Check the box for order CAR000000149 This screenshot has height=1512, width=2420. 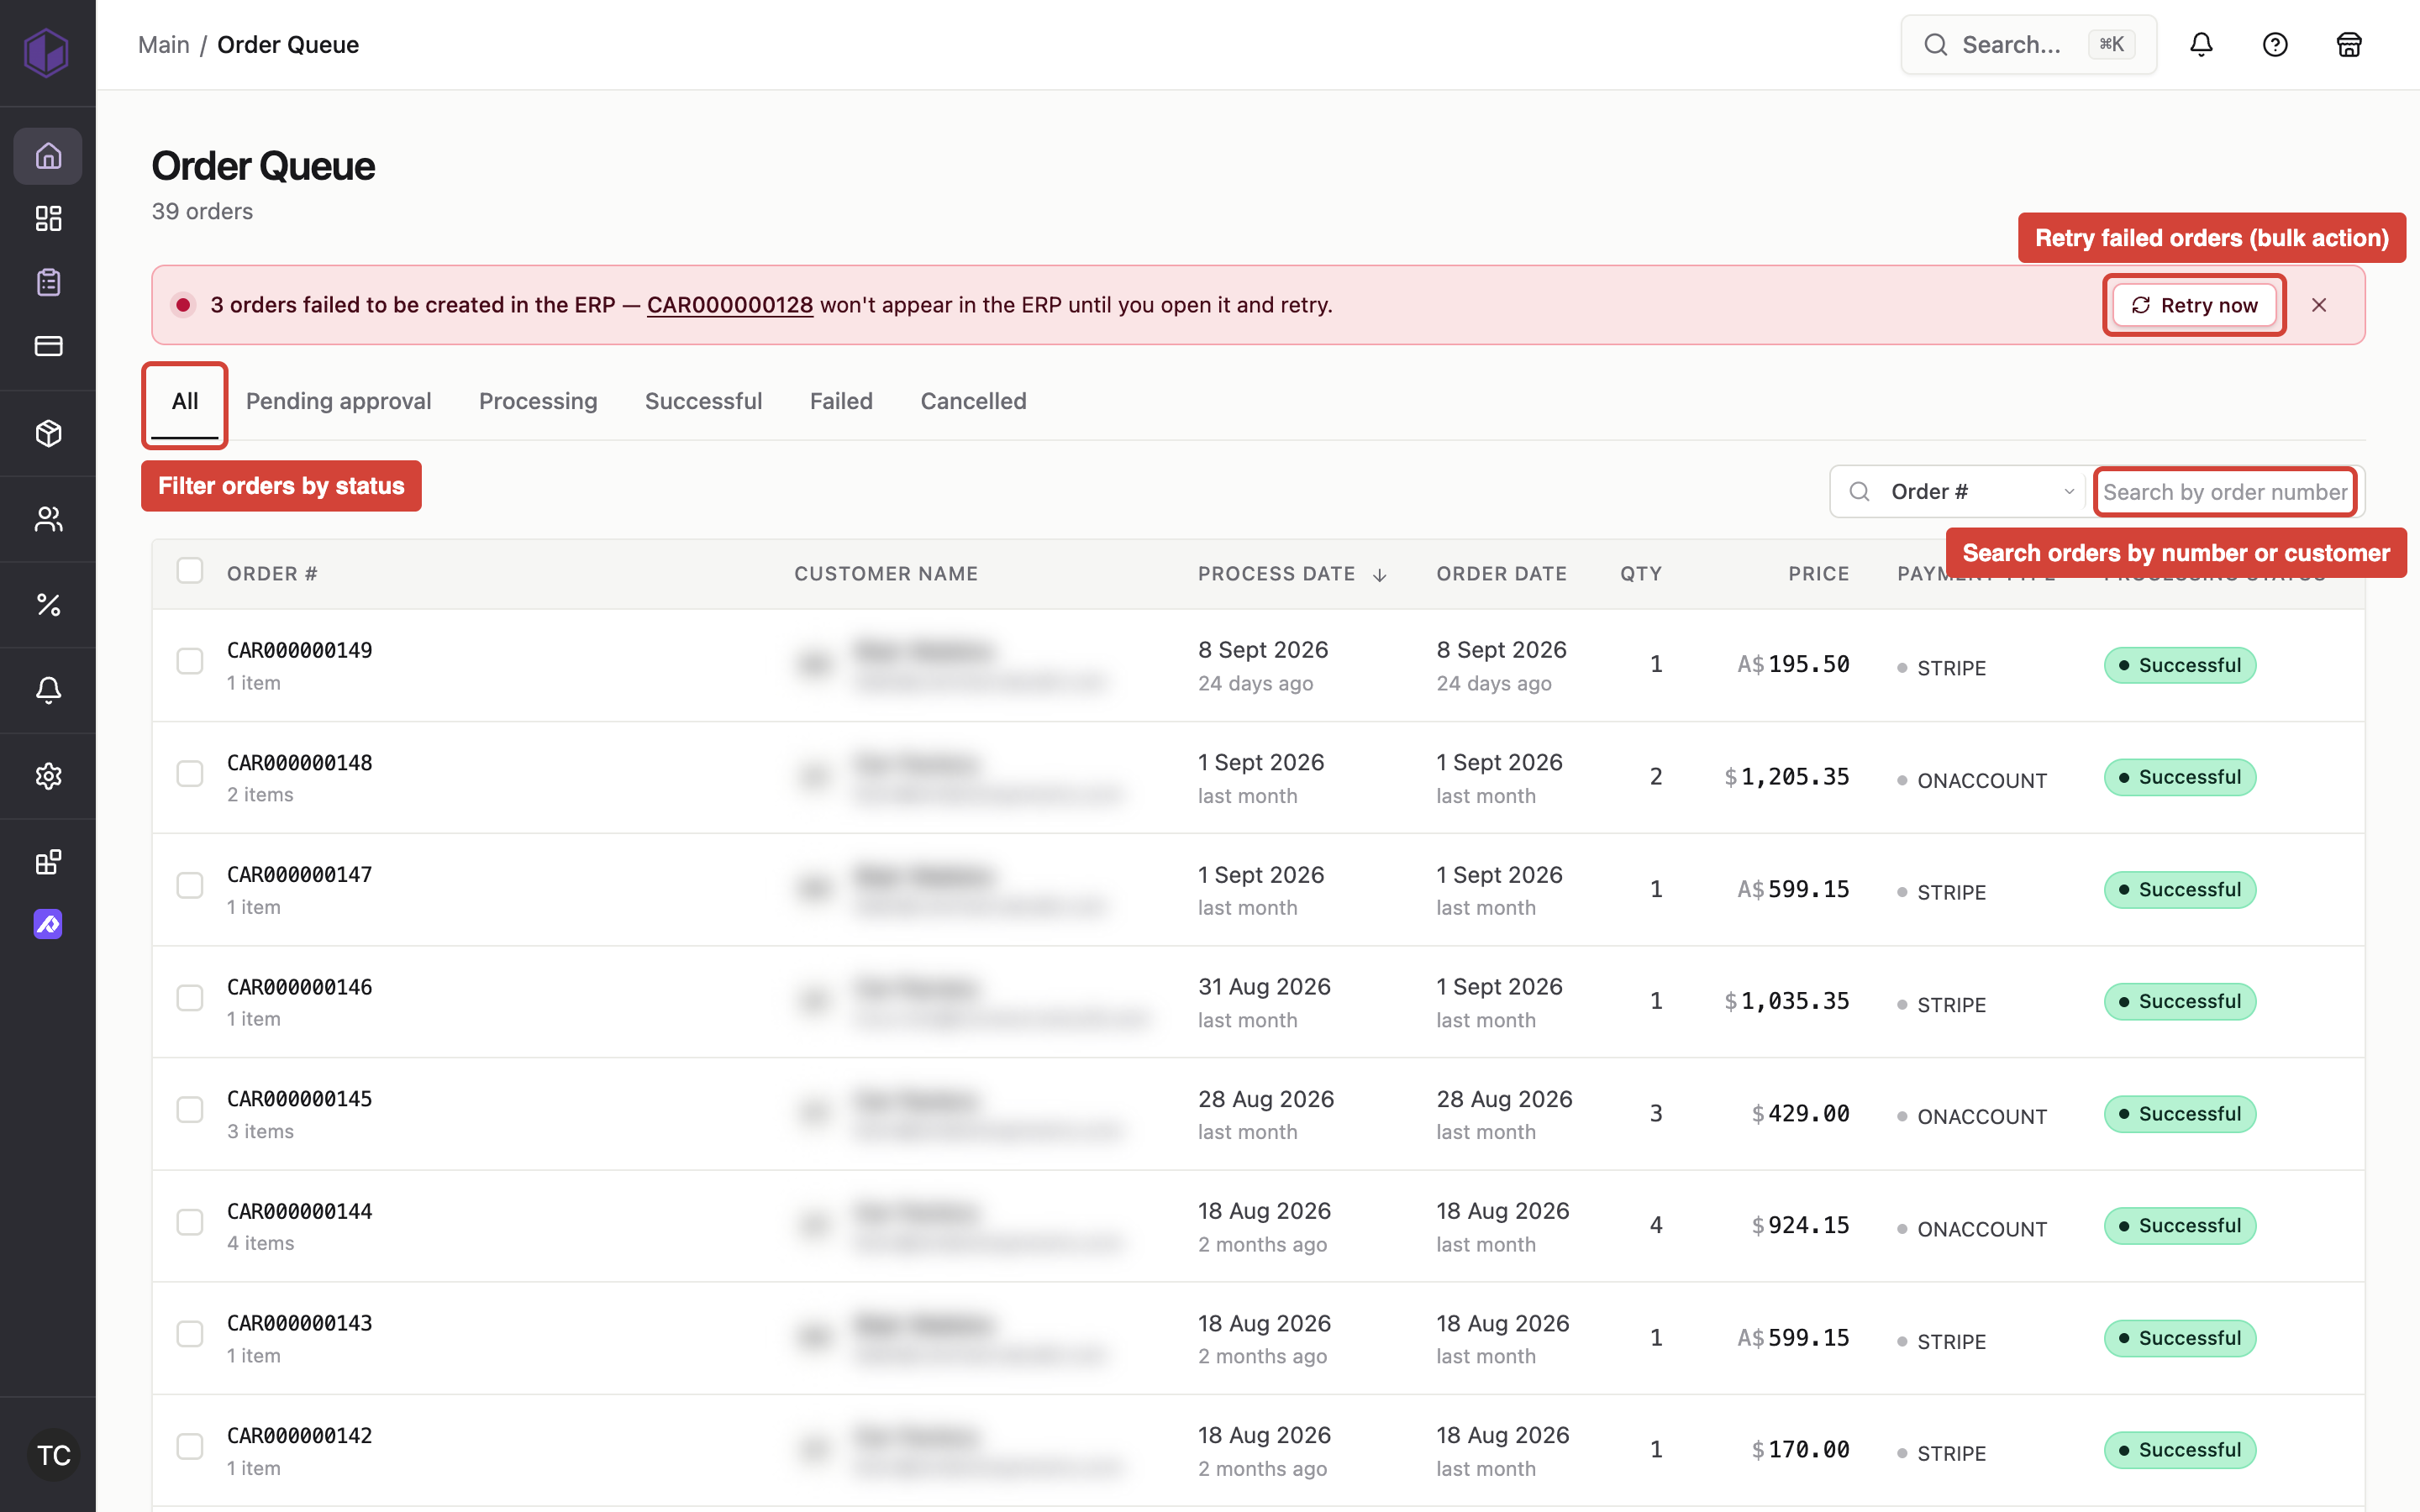(190, 661)
